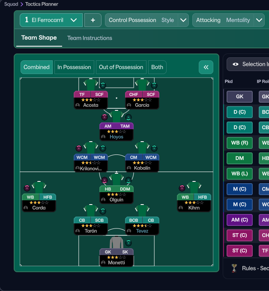The width and height of the screenshot is (269, 291).
Task: Select the DM position button
Action: [x=239, y=158]
